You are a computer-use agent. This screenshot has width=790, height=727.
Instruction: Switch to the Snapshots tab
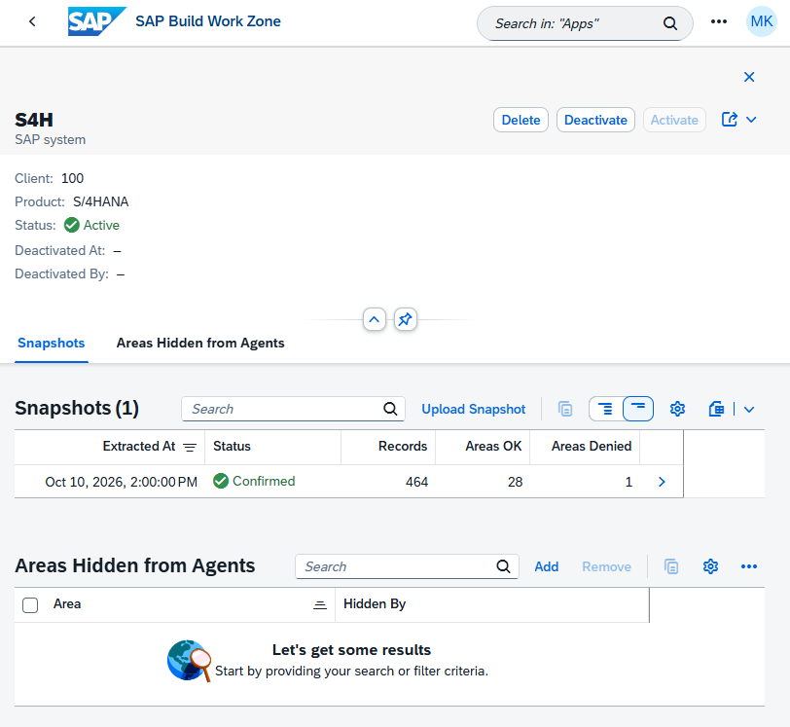tap(52, 343)
